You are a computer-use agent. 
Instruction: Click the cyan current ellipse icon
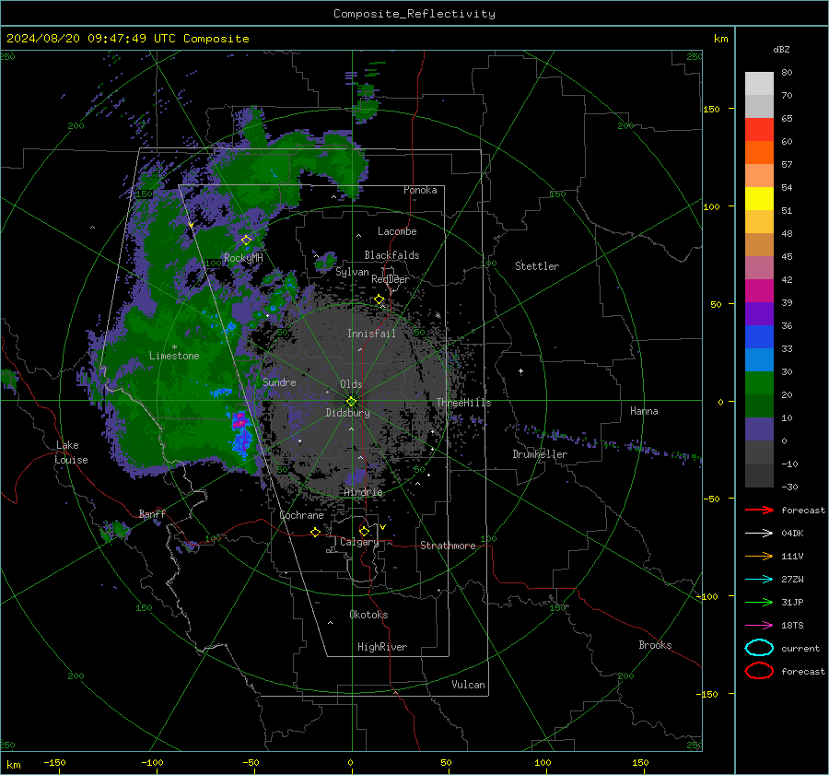(x=759, y=648)
